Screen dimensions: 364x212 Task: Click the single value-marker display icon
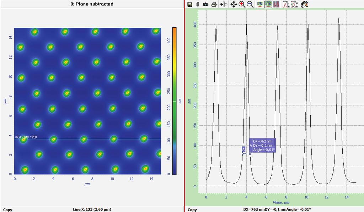click(260, 4)
